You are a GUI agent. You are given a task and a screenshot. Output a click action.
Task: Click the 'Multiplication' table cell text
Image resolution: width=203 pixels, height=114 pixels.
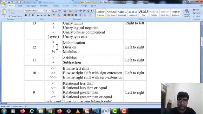(x=74, y=43)
